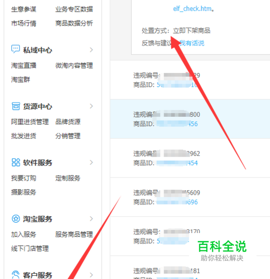Open 淘宝直播 menu entry
This screenshot has width=270, height=279.
pos(24,65)
